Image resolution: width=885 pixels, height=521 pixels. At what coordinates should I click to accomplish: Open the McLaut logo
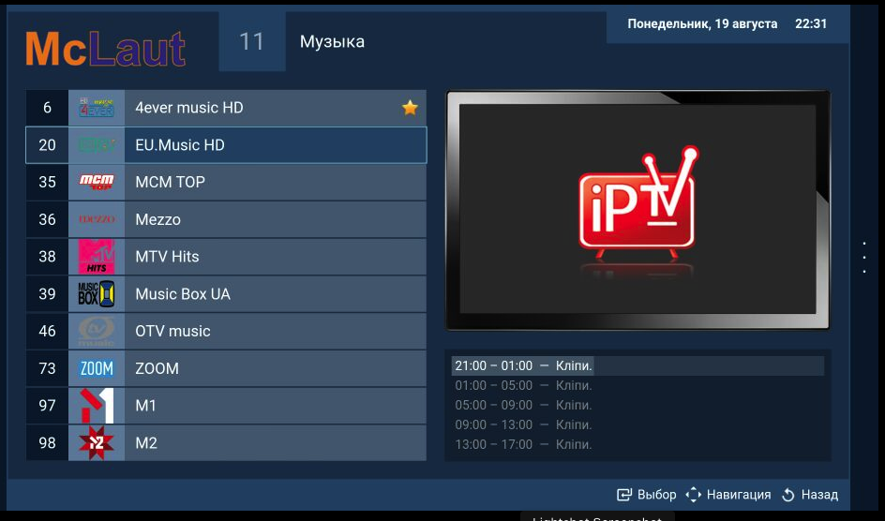[106, 49]
